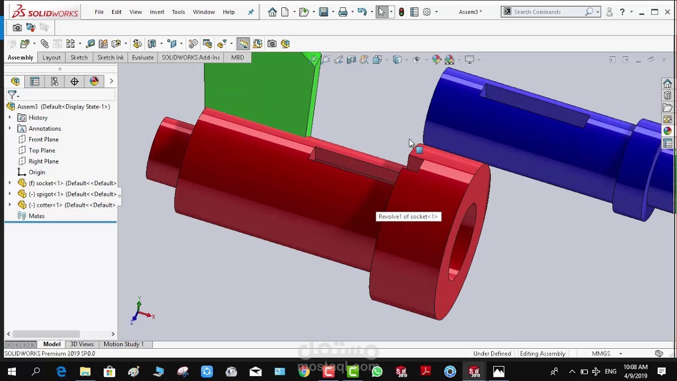Select the Zoom to Area tool
677x381 pixels.
[326, 60]
